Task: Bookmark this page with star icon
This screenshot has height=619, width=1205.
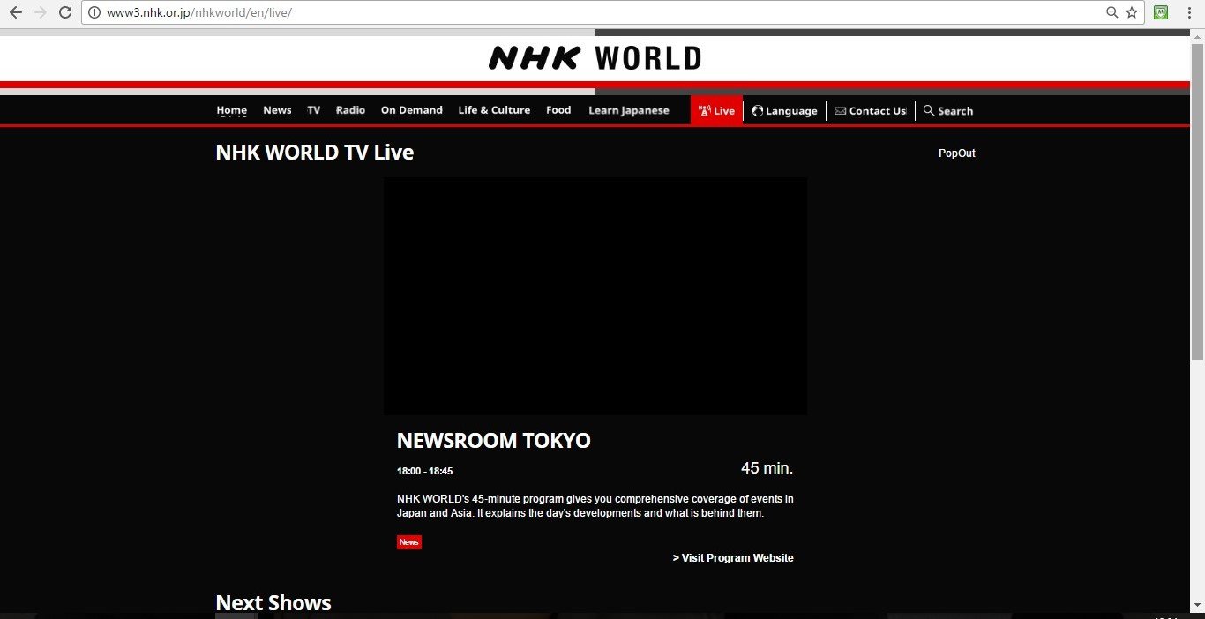Action: (x=1132, y=12)
